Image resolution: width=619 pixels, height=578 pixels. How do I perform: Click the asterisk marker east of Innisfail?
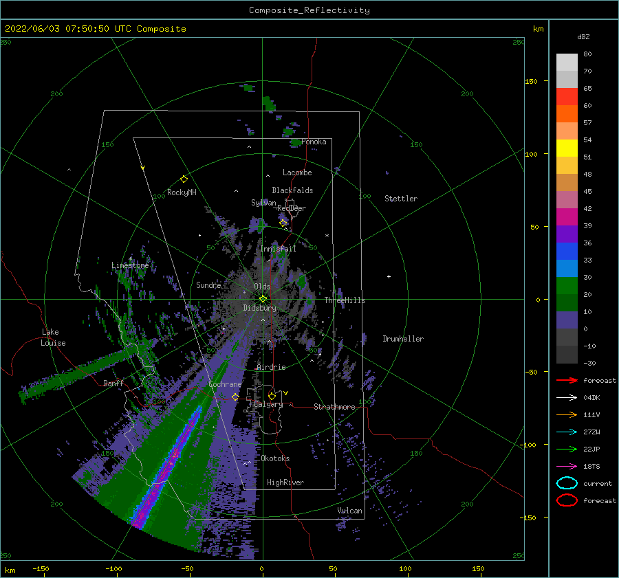pos(327,236)
